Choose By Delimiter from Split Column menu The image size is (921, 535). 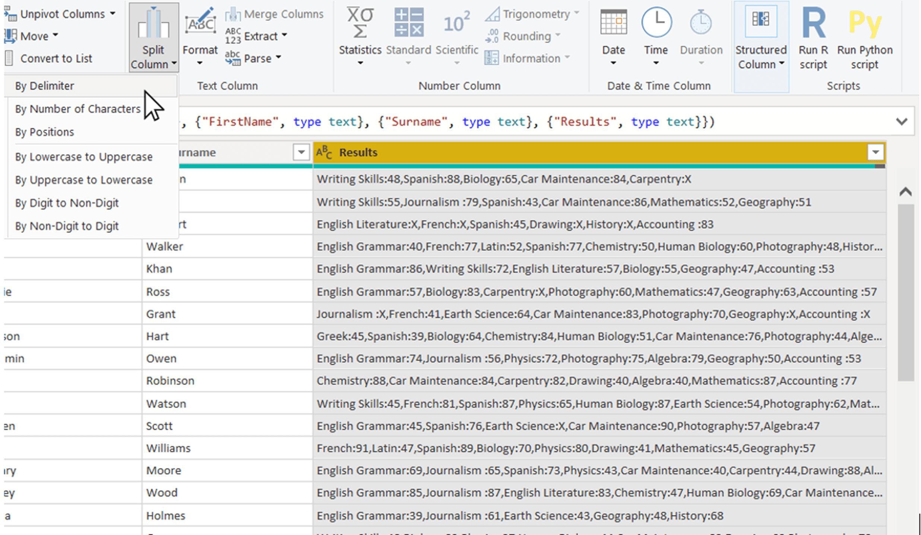(x=44, y=85)
